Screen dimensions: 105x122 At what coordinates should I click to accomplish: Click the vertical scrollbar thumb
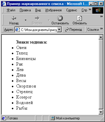101,74
